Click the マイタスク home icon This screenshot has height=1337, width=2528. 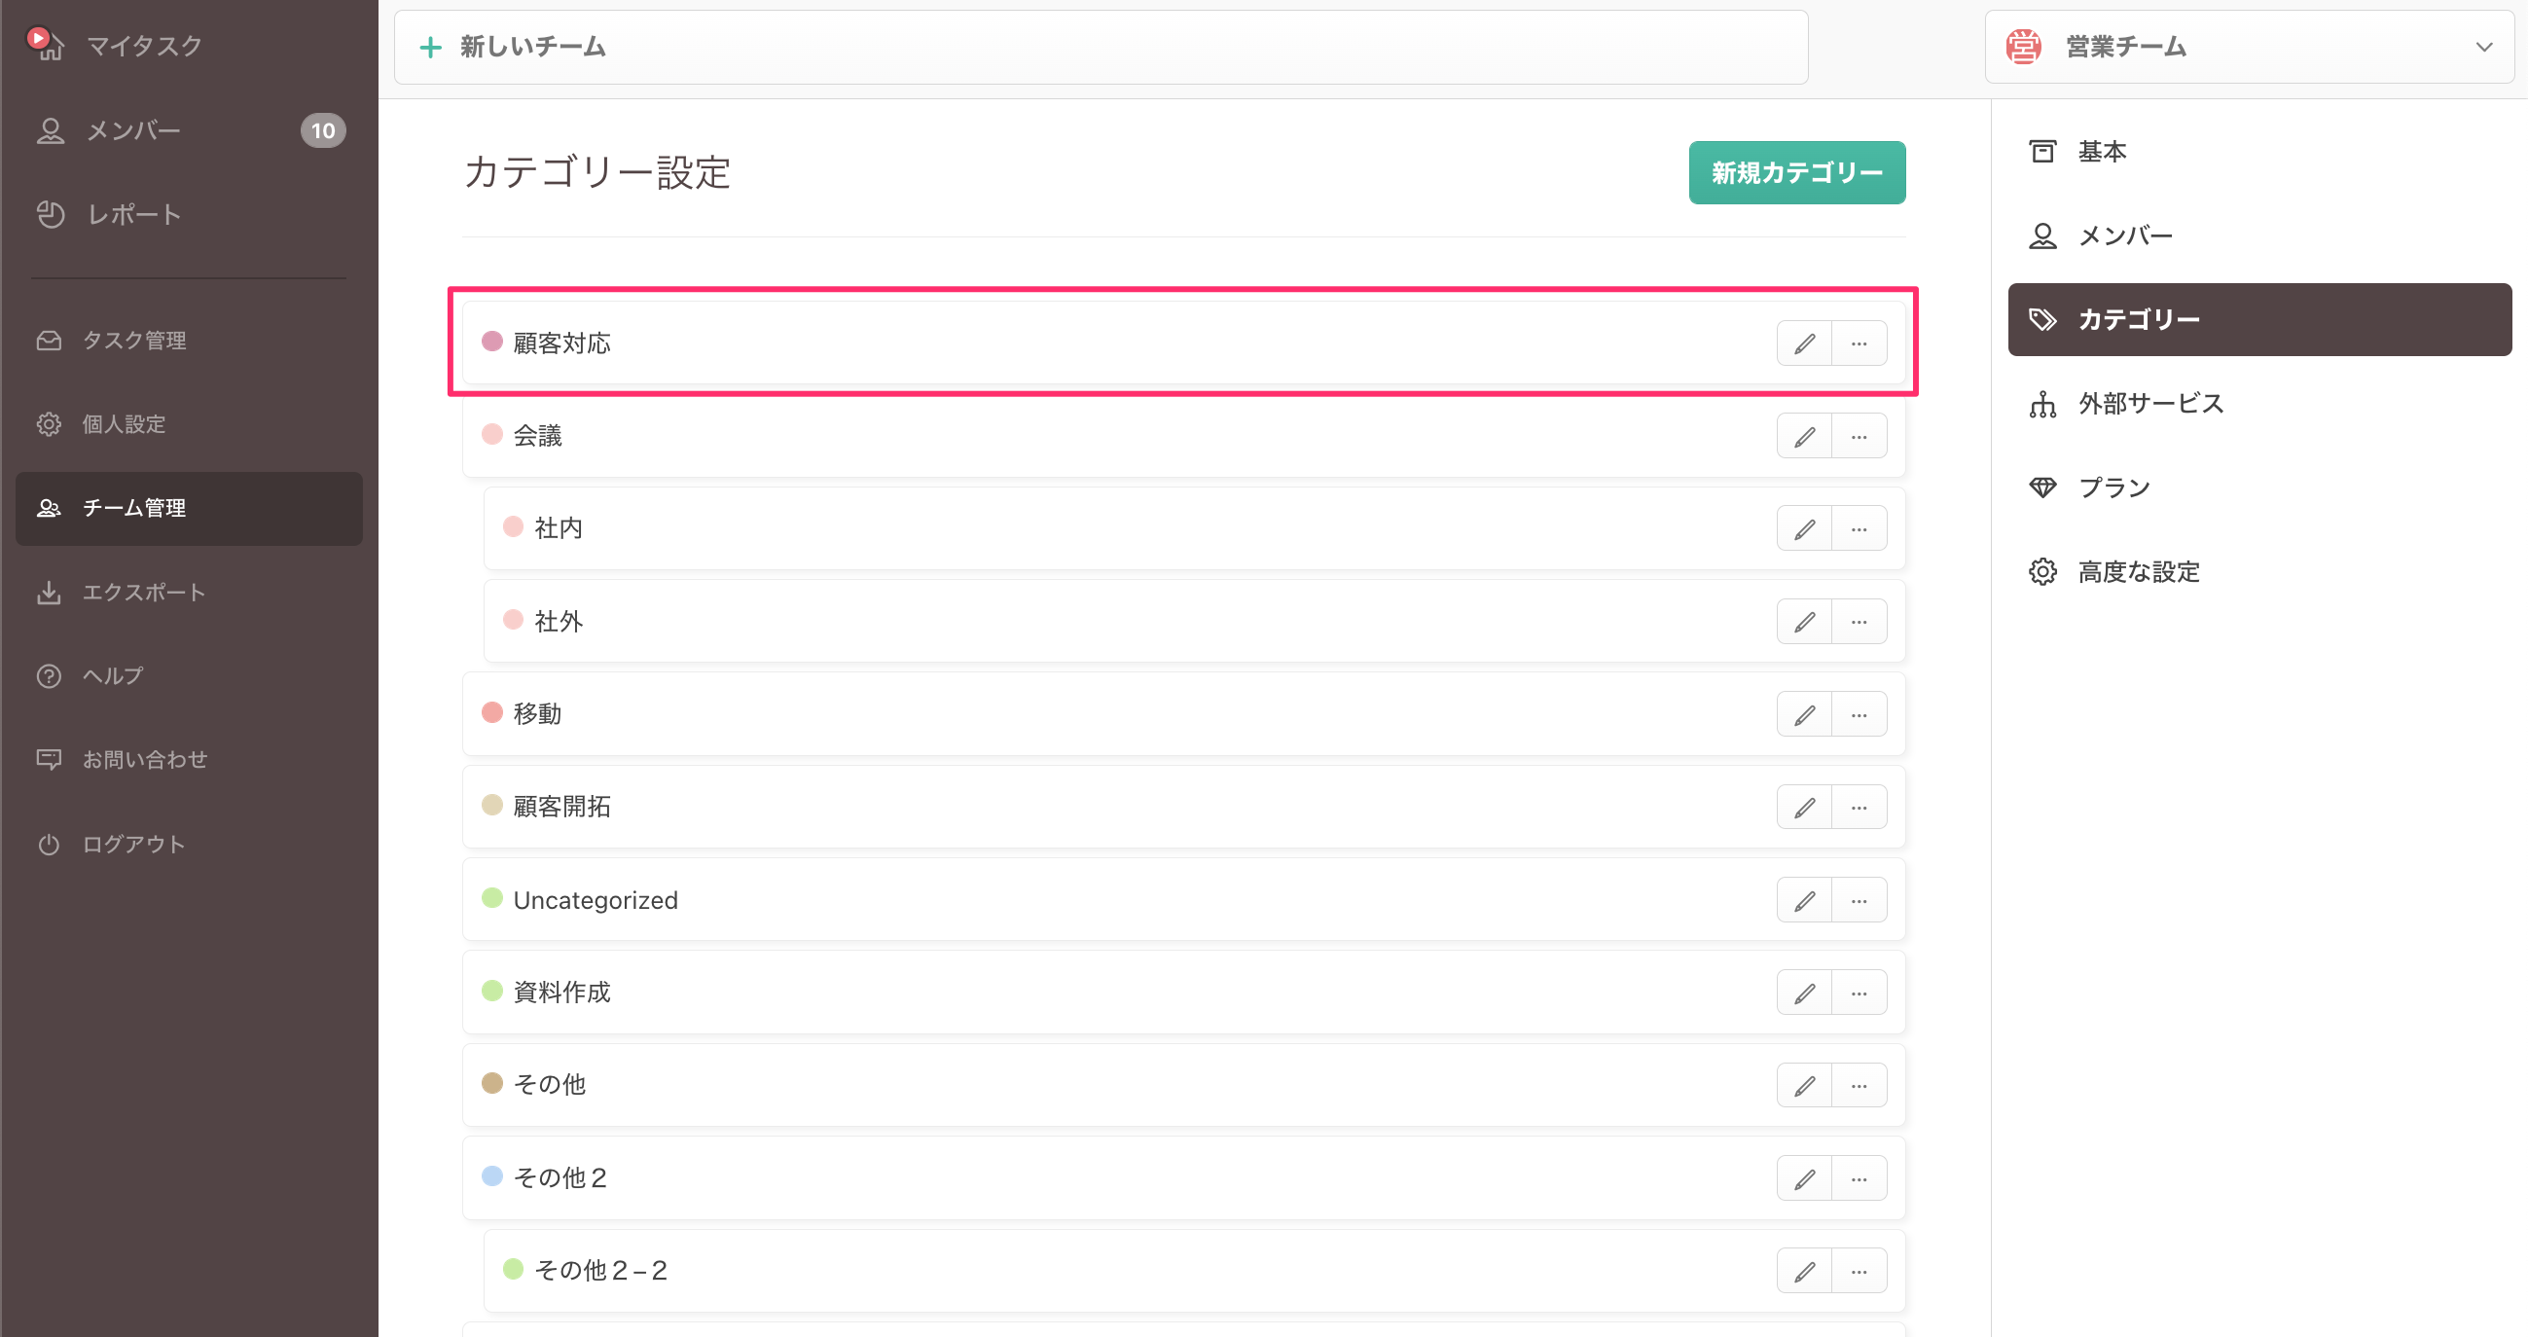[45, 44]
